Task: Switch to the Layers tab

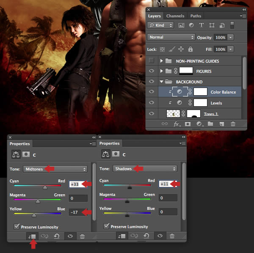Action: 155,16
